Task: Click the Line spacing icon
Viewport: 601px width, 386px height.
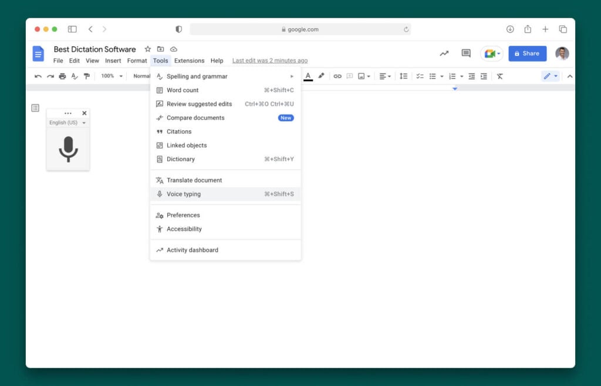Action: [403, 76]
